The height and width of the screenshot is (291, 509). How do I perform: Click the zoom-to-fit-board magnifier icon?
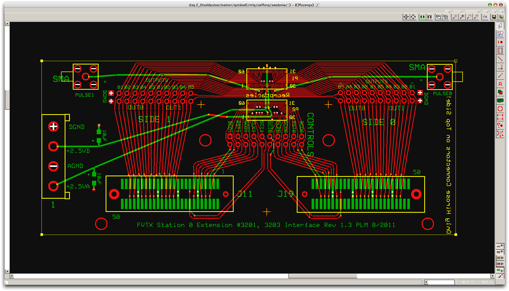tap(462, 17)
